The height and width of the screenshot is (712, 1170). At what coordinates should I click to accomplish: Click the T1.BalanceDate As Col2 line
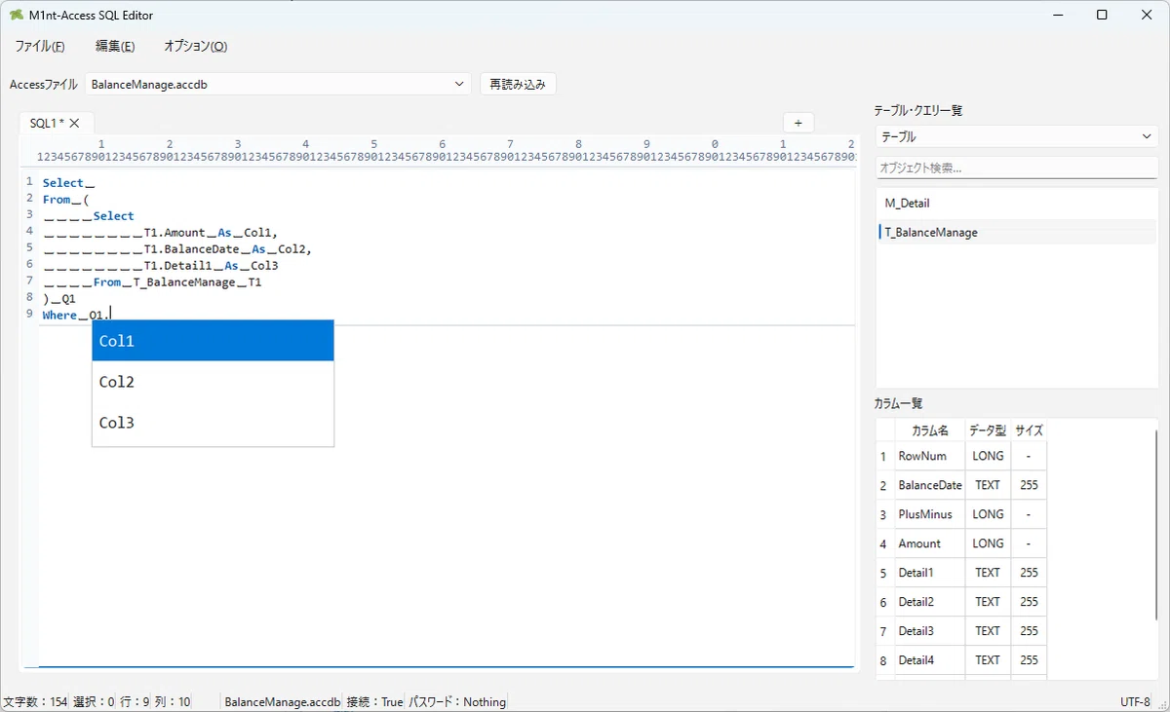177,249
